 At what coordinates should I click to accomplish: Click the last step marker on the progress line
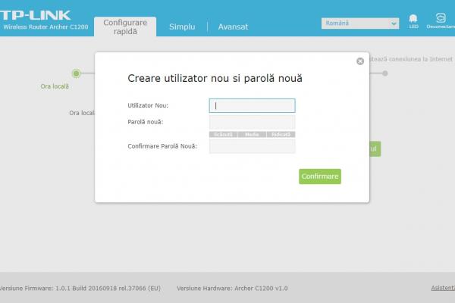[x=384, y=73]
